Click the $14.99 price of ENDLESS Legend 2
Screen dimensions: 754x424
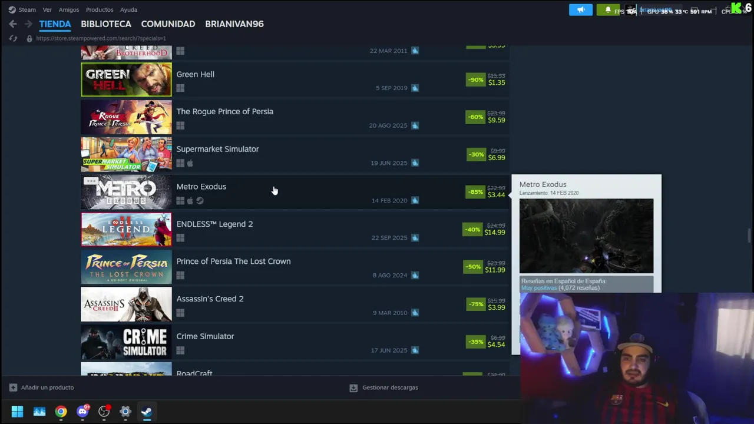pos(495,232)
